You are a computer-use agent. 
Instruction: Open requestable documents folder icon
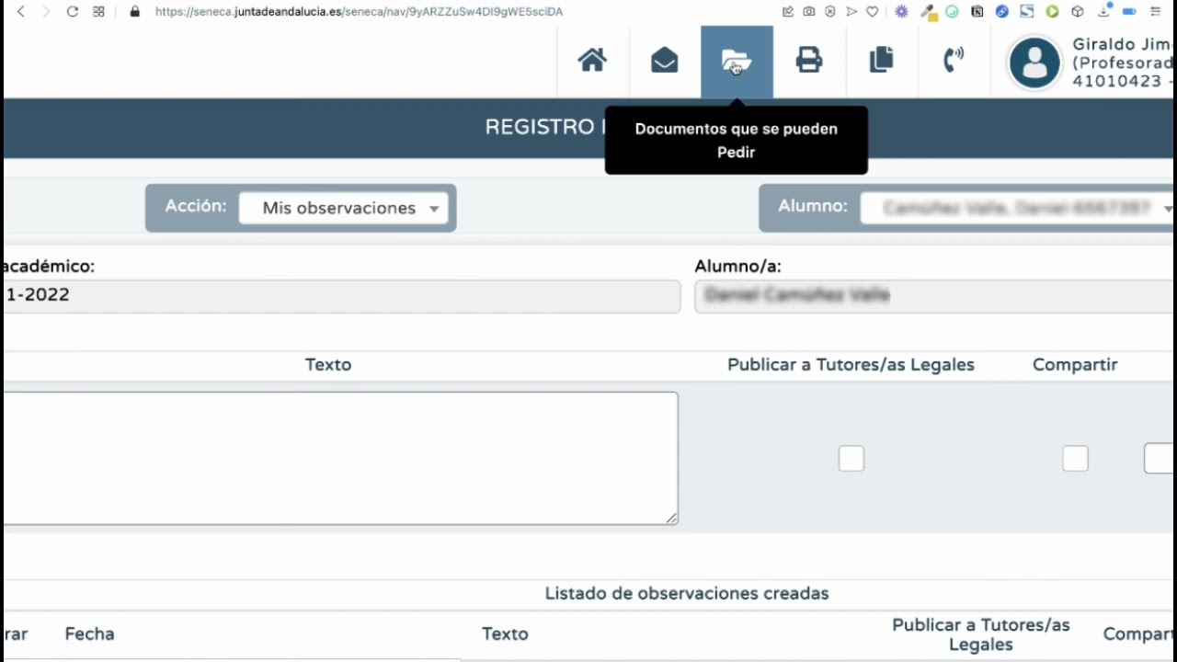[x=737, y=62]
